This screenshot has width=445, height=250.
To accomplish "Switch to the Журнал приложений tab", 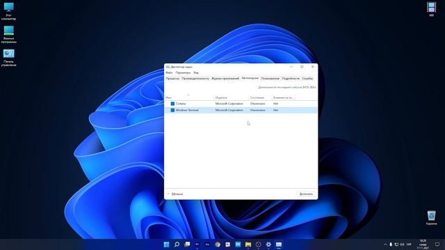I will 225,78.
